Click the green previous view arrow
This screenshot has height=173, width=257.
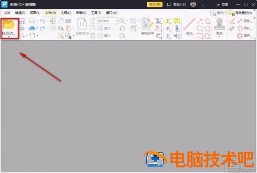coord(53,21)
